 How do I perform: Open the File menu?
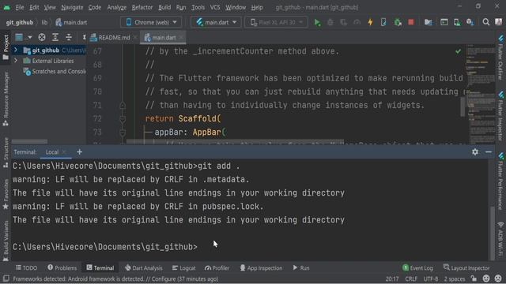pos(19,7)
